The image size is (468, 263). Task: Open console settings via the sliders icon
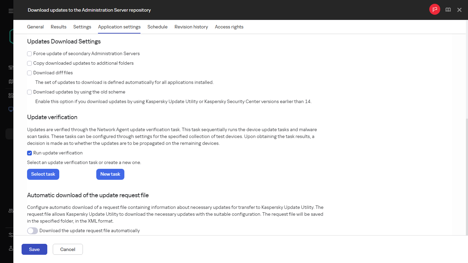click(x=10, y=235)
